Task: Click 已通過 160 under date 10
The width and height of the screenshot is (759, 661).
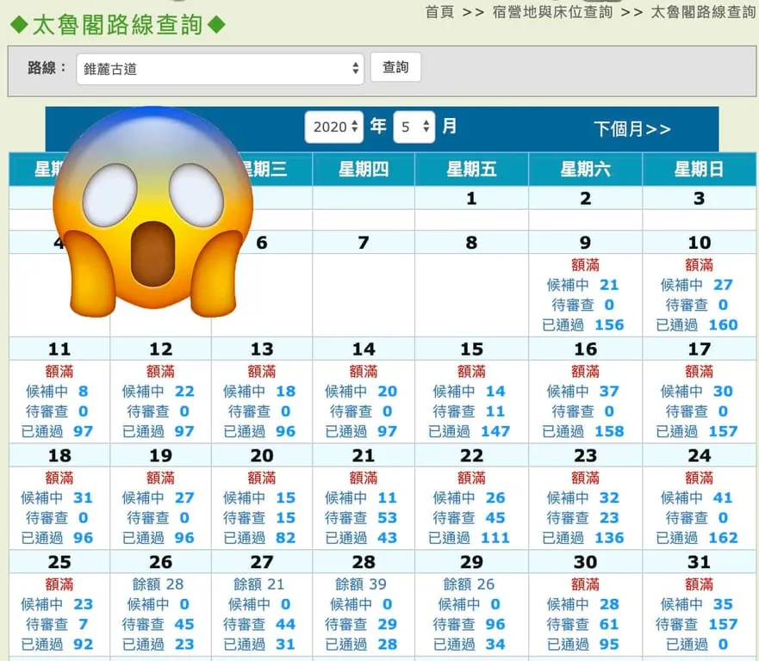Action: (x=697, y=324)
